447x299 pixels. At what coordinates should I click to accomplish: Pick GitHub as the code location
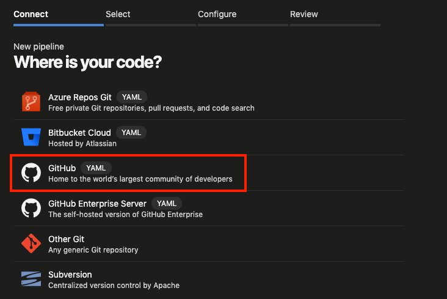point(209,173)
